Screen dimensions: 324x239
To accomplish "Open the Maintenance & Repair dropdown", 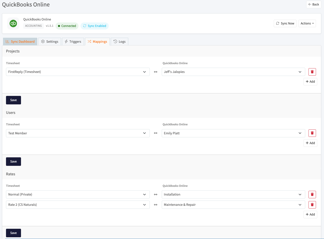I will click(233, 205).
